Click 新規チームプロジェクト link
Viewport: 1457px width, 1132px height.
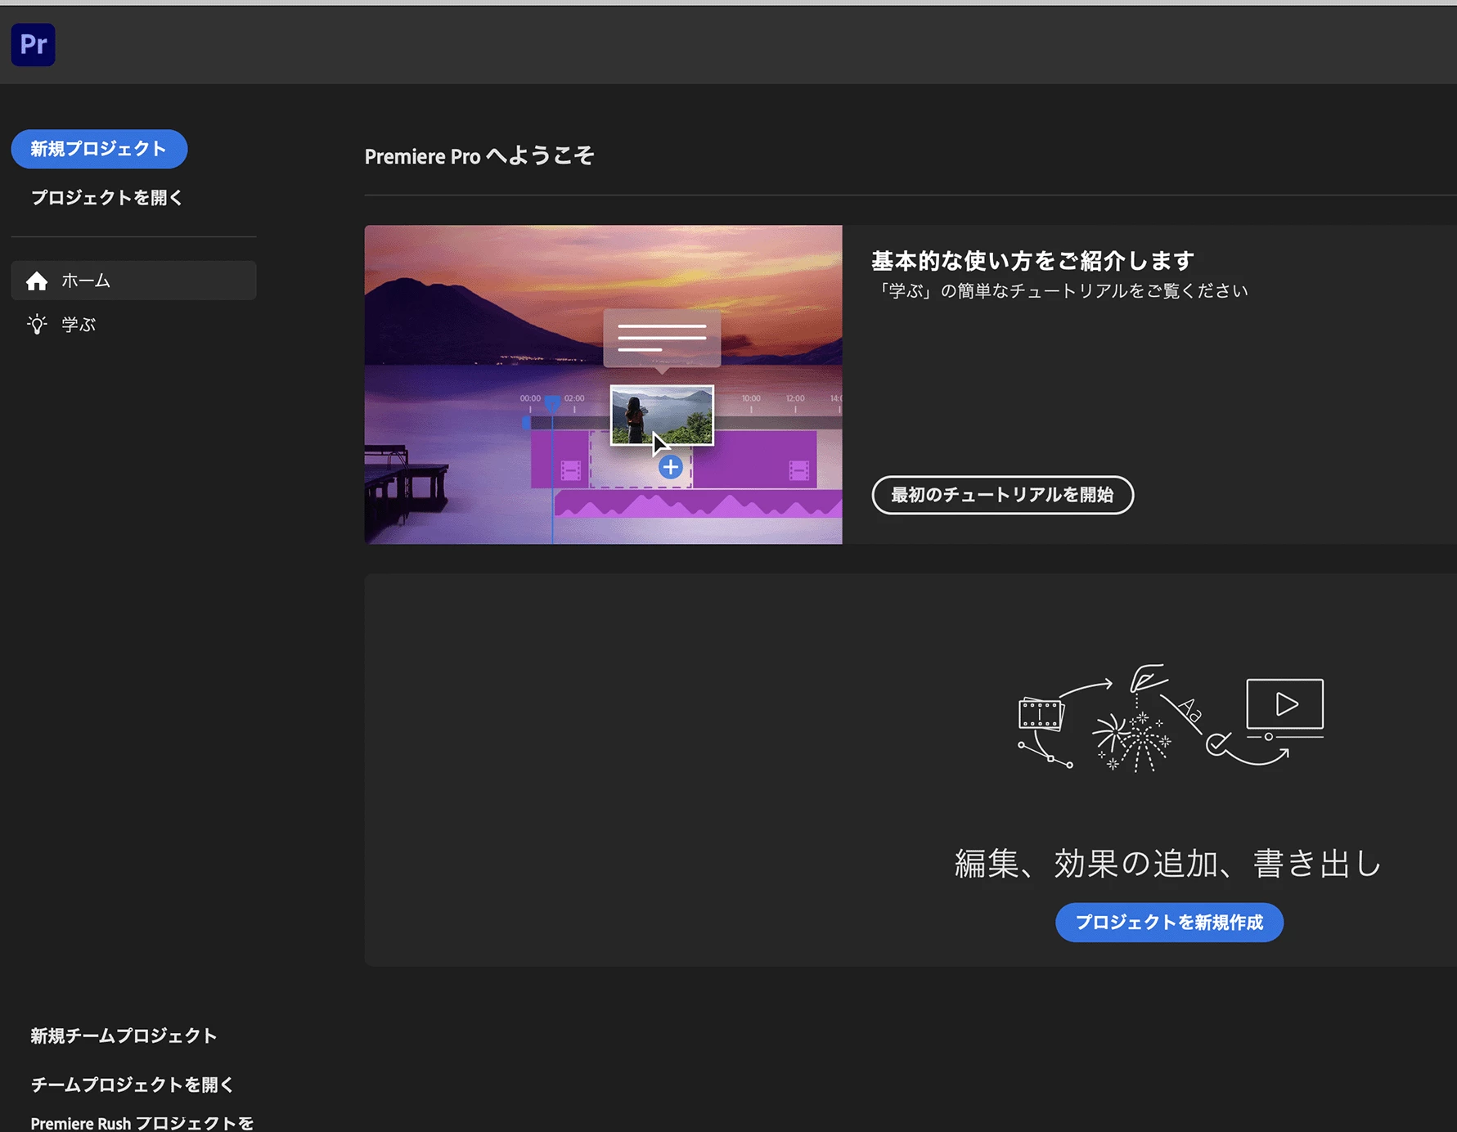tap(124, 1036)
